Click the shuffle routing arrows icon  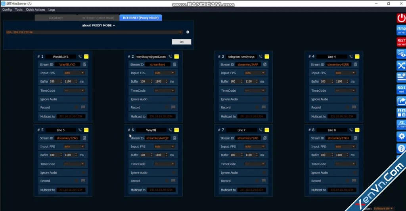(401, 66)
